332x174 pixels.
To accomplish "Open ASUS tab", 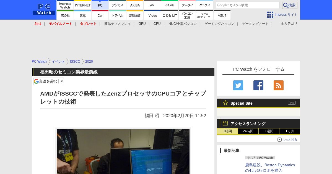I will point(222,15).
